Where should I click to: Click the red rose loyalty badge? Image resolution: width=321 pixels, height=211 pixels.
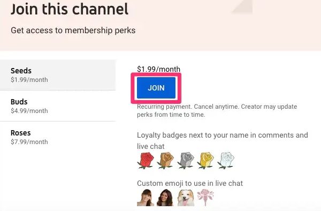146,161
